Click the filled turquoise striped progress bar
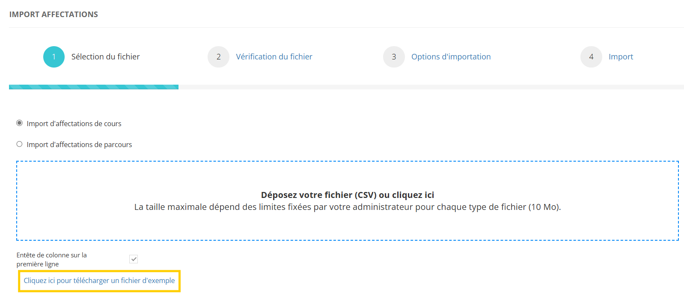Image resolution: width=684 pixels, height=295 pixels. [x=93, y=87]
